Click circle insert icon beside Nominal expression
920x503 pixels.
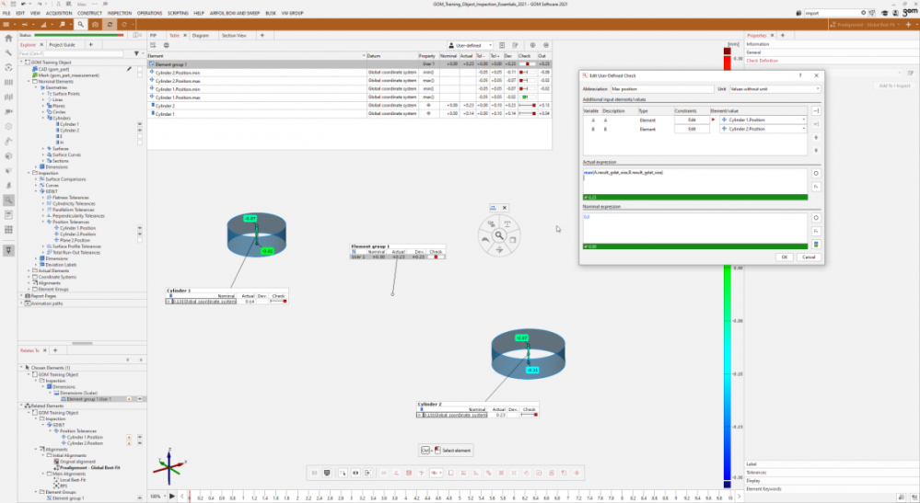(x=816, y=218)
